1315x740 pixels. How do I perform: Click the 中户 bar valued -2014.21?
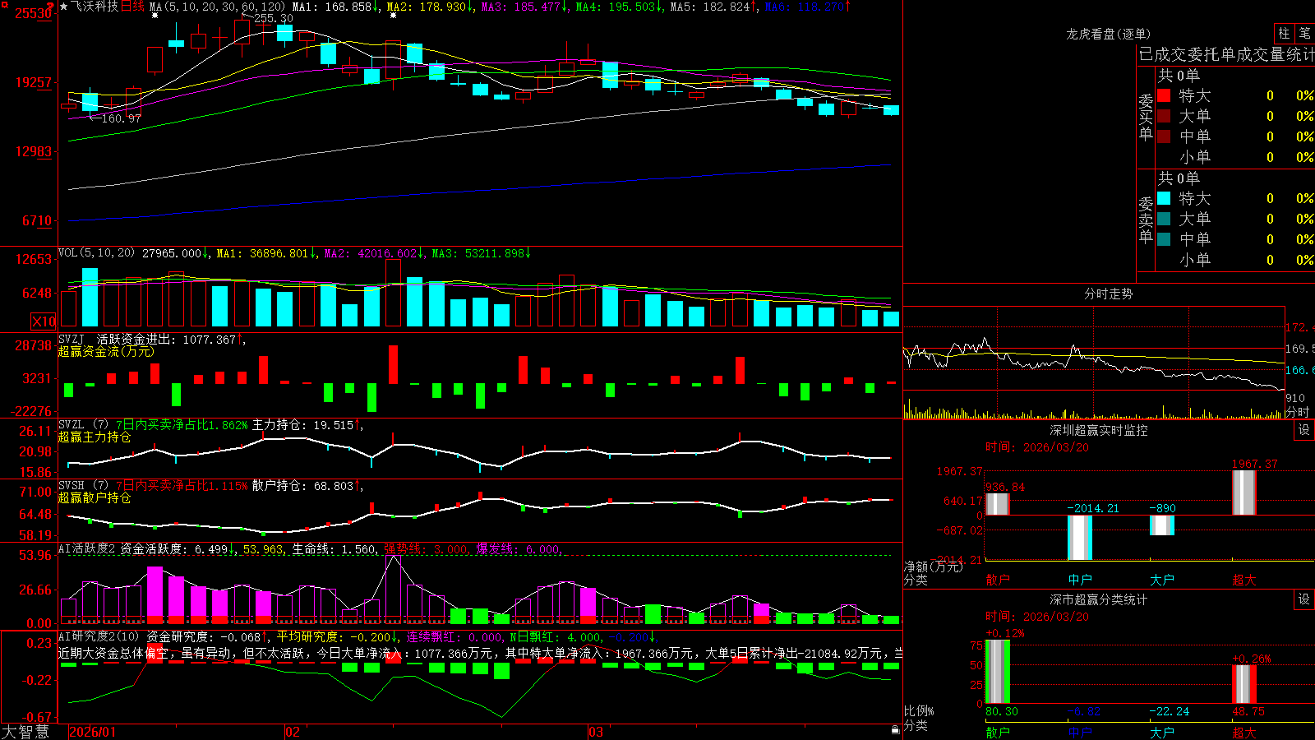1080,538
